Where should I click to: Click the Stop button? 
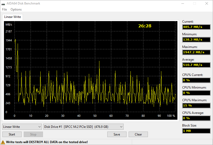tap(33, 134)
